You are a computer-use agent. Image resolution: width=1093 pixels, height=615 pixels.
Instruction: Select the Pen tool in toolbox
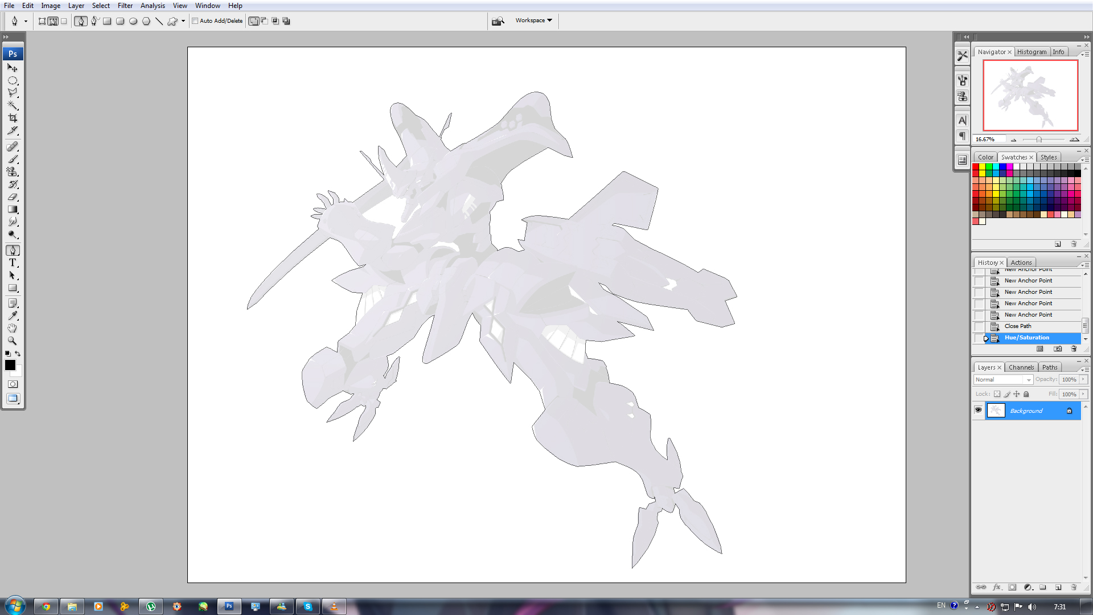[x=13, y=250]
